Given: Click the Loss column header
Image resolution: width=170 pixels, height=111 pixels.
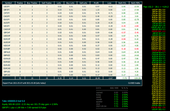Looking at the screenshot, I should pyautogui.click(x=109, y=3).
